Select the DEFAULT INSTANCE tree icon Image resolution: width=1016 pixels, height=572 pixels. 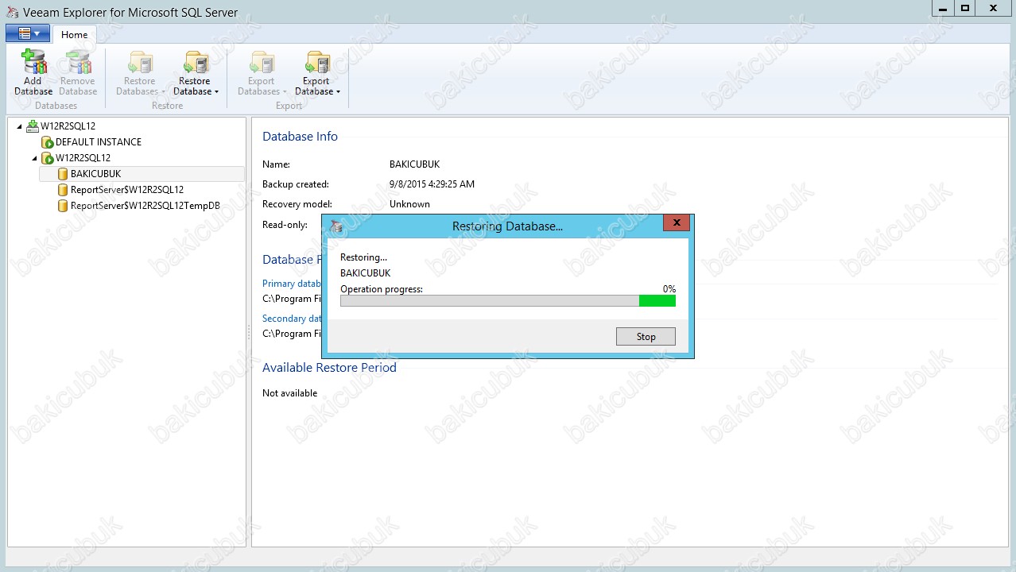coord(48,141)
